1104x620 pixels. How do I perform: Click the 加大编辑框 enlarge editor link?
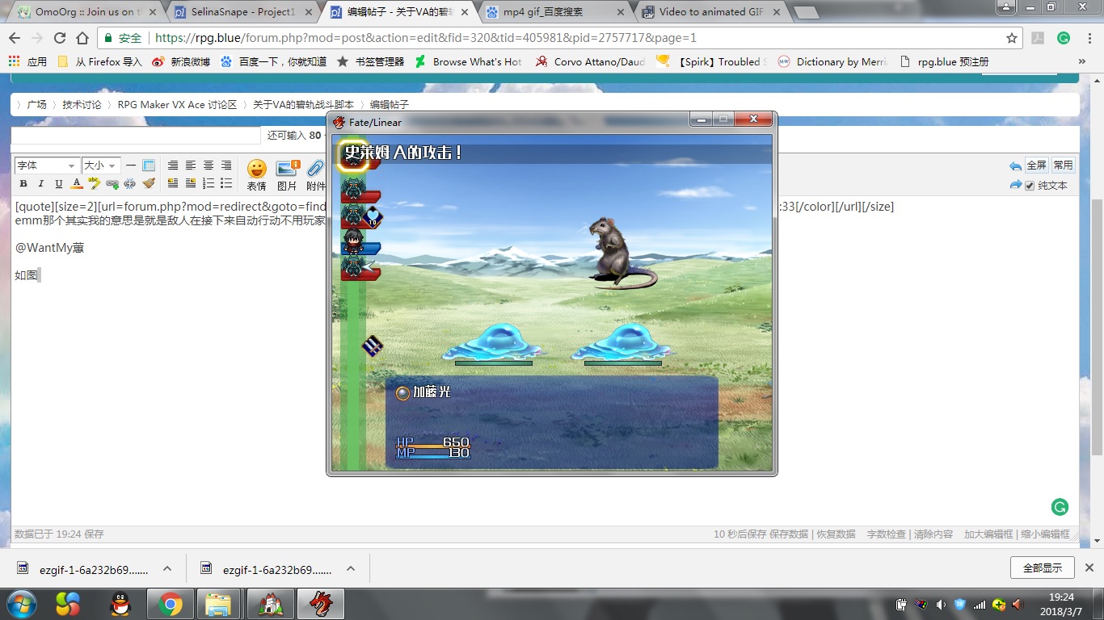tap(988, 534)
